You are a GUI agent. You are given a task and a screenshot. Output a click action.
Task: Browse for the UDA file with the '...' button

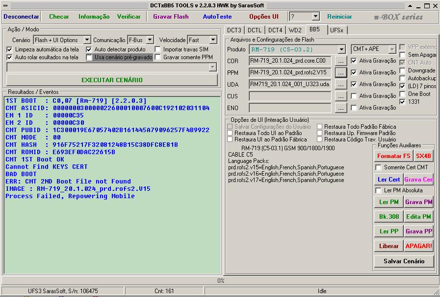(x=340, y=85)
